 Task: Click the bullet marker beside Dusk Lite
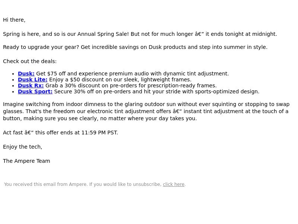(x=13, y=80)
